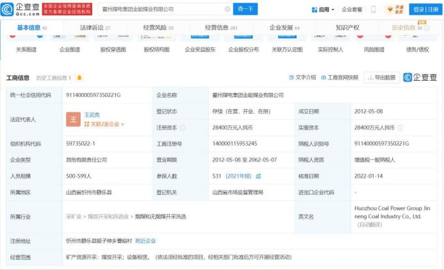Expand 关联2家企业 under legal representative
This screenshot has width=444, height=270.
[x=104, y=124]
